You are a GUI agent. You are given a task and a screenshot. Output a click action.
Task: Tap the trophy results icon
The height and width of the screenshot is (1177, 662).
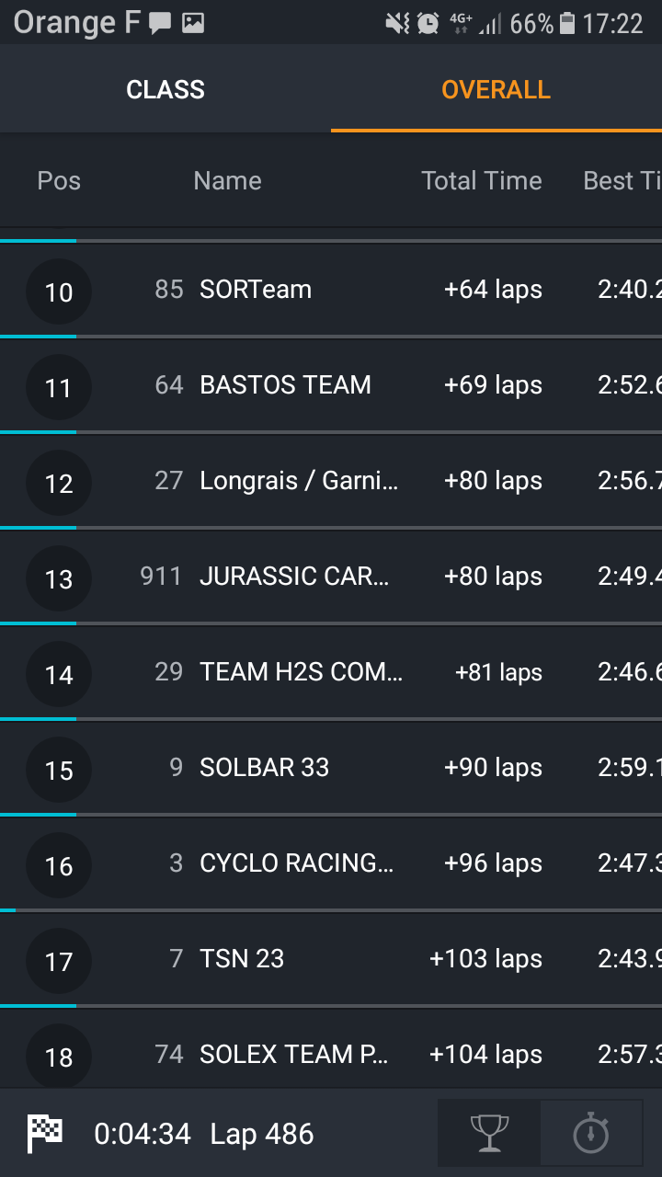pos(488,1133)
